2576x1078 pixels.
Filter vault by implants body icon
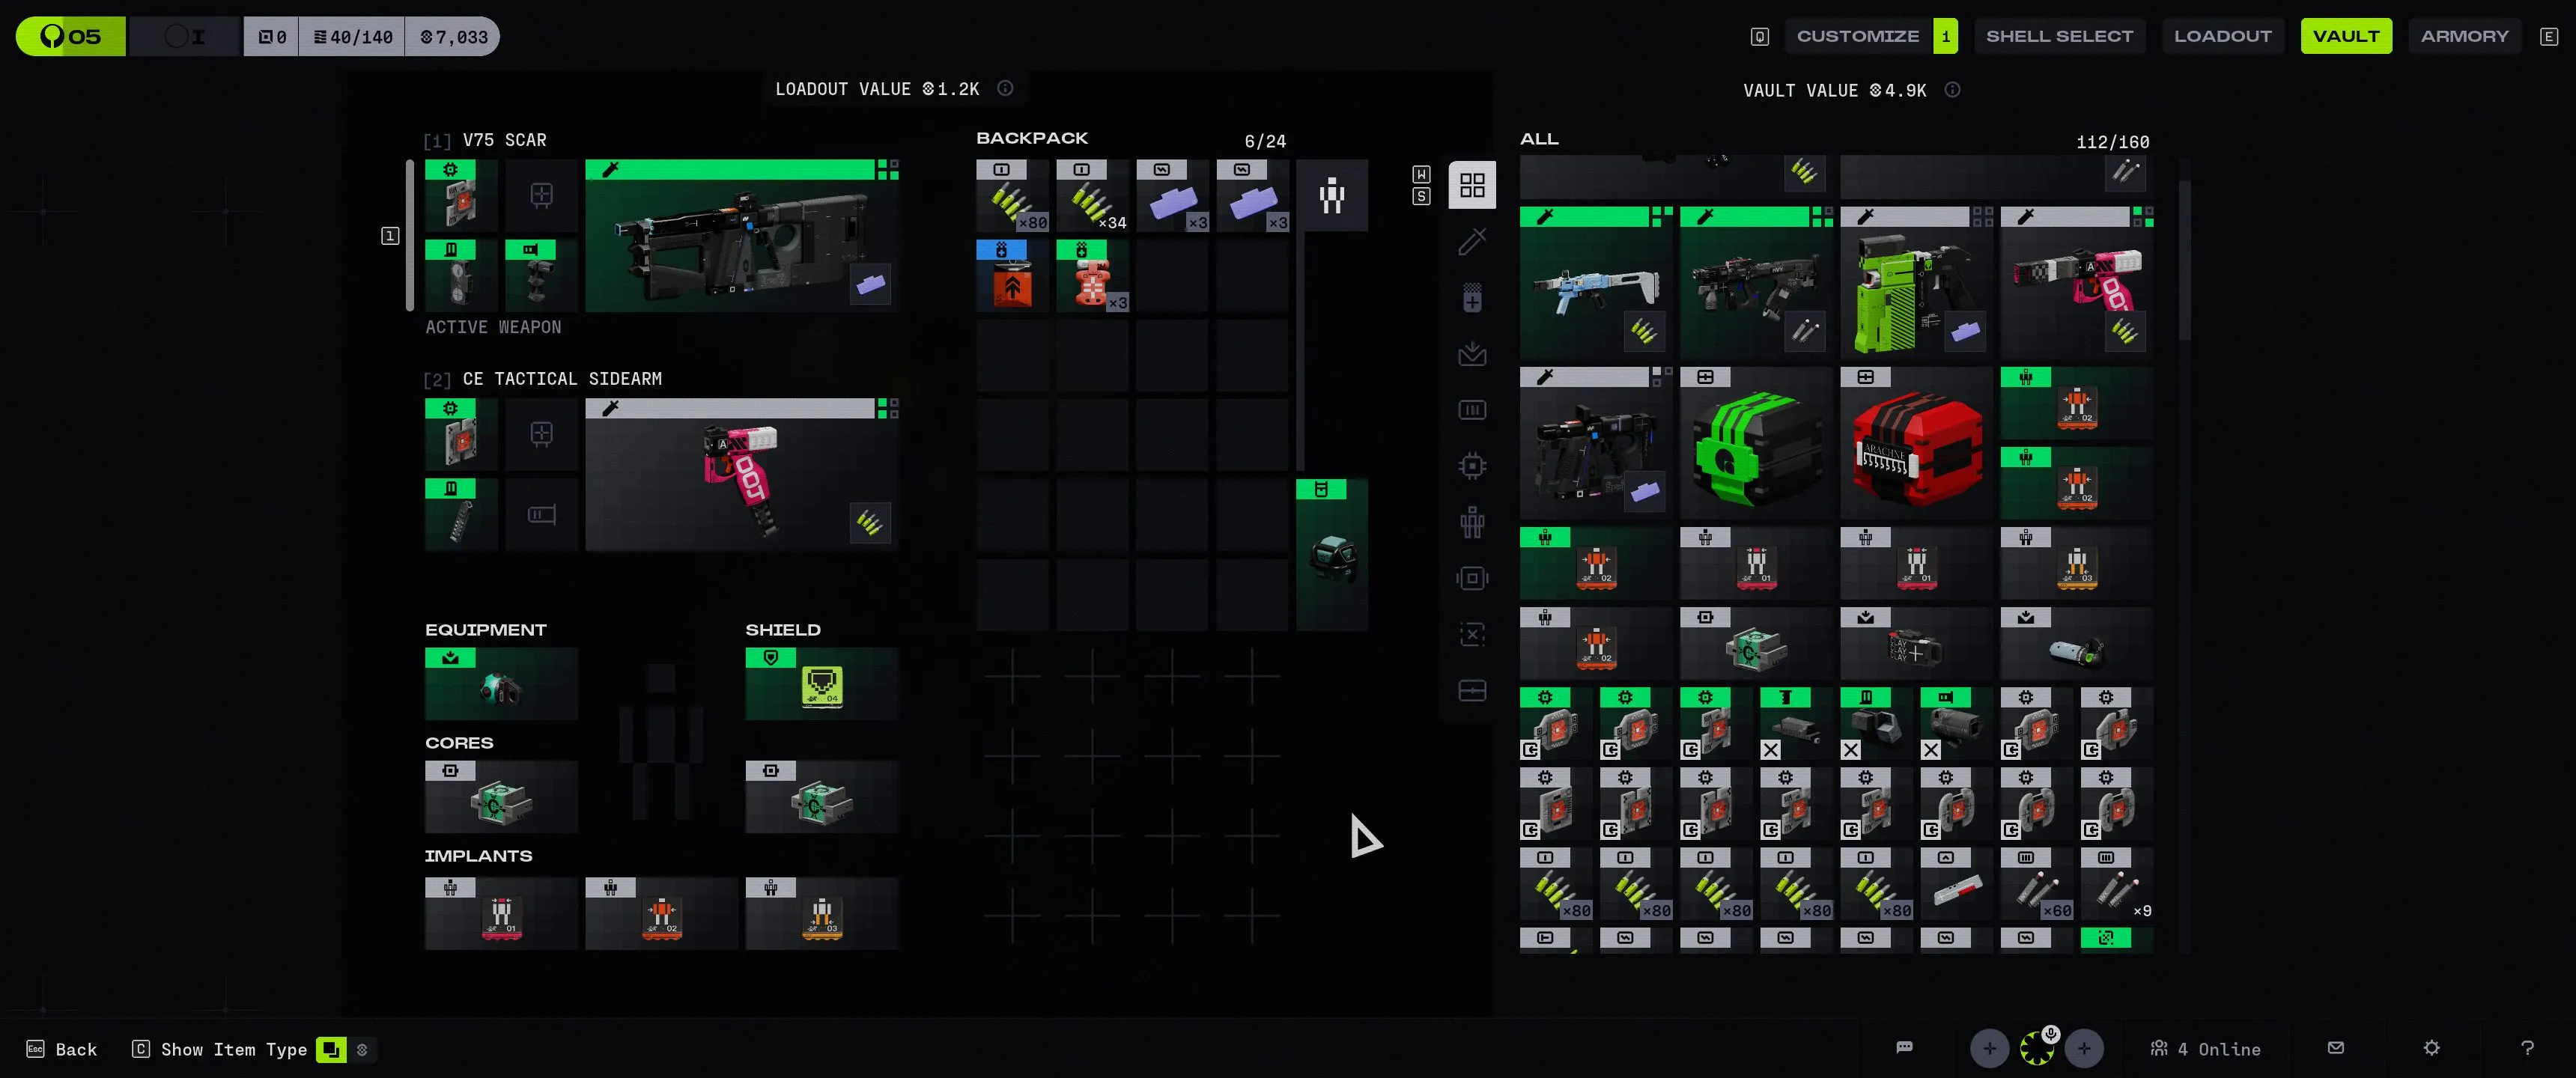point(1471,522)
